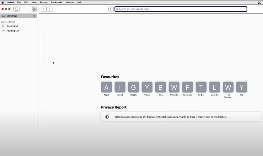Open the Apple favourite tile
This screenshot has width=263, height=156.
[x=106, y=87]
